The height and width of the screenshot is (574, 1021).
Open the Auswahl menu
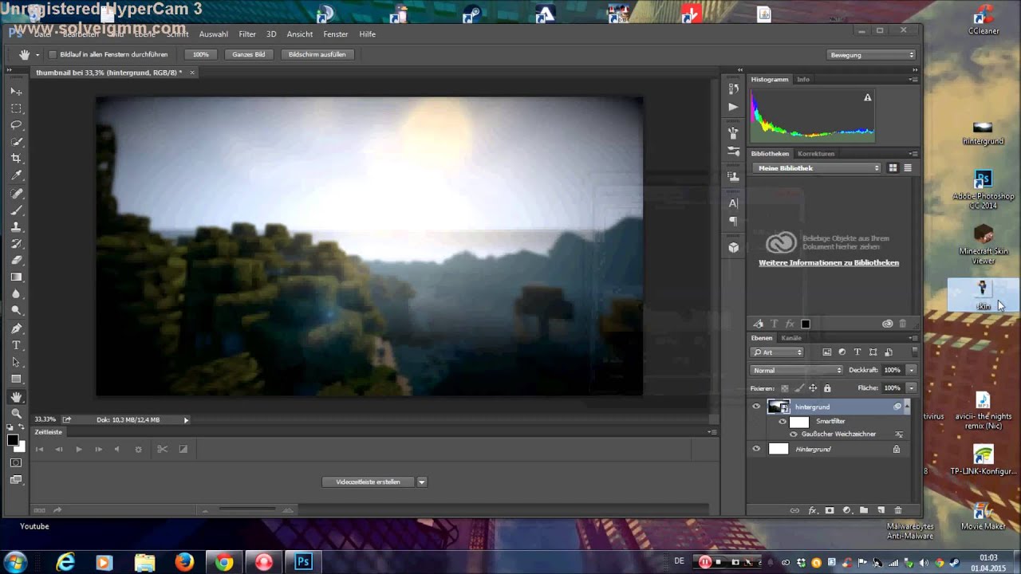214,34
